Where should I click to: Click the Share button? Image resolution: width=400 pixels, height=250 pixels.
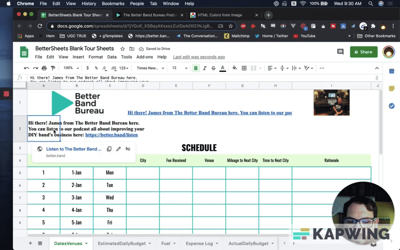[x=364, y=52]
